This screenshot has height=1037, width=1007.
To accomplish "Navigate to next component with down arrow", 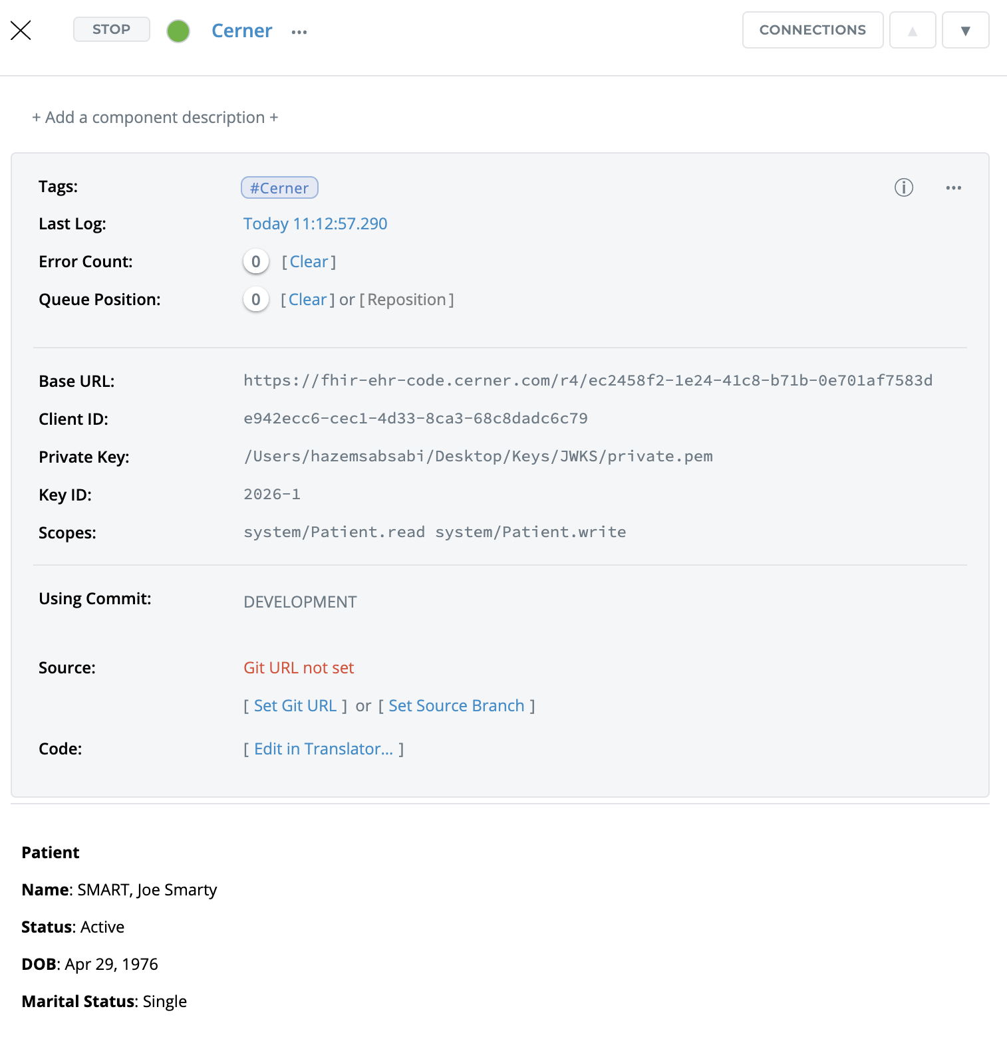I will (965, 31).
